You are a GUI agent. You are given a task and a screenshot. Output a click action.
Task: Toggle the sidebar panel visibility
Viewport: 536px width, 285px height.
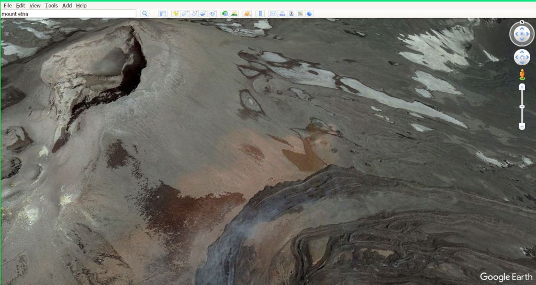(x=163, y=14)
